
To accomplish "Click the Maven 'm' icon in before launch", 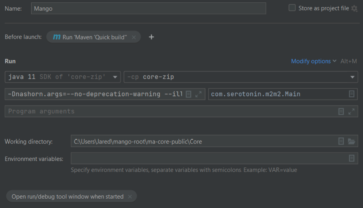I will click(x=56, y=37).
